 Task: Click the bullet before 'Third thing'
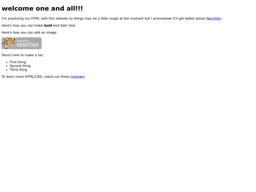pos(7,70)
